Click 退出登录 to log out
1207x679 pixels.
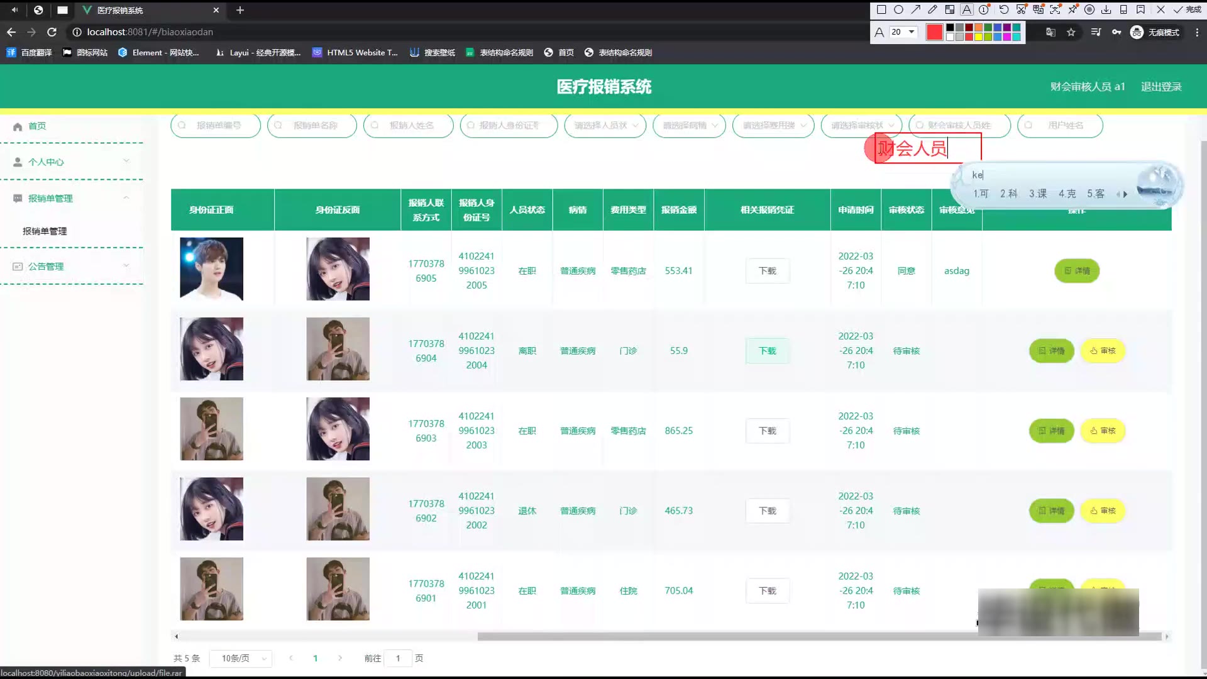(x=1161, y=87)
